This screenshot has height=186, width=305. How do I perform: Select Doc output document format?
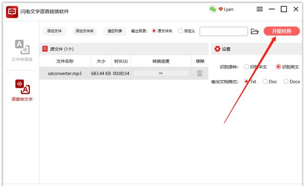click(x=270, y=81)
